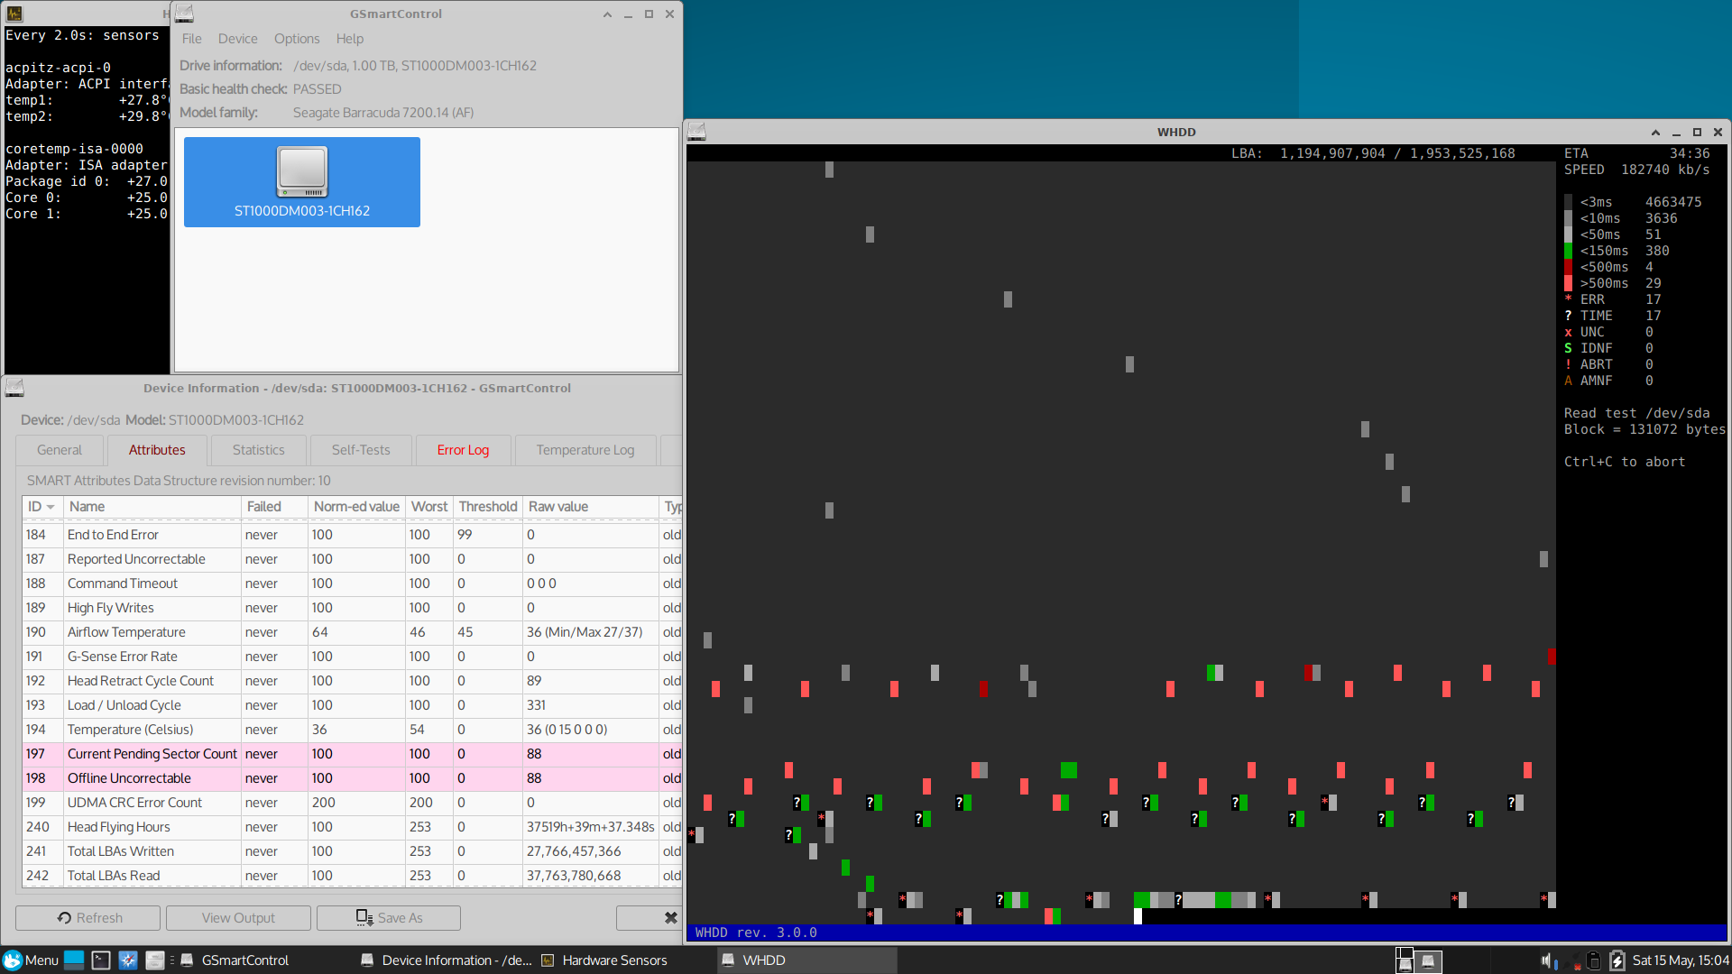The width and height of the screenshot is (1732, 974).
Task: Click the View Output button
Action: pos(238,917)
